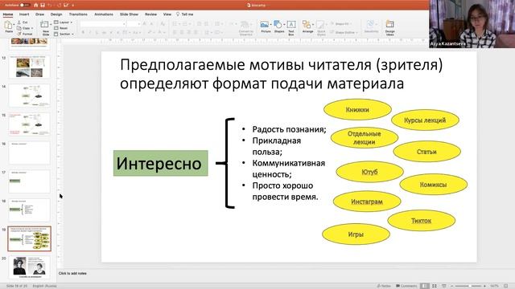The image size is (515, 289).
Task: Click the Convert to SmartArt button
Action: (x=245, y=28)
